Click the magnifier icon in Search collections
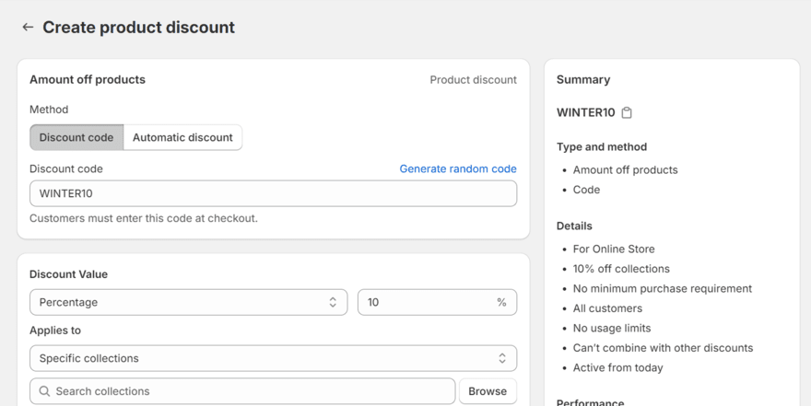Screen dimensions: 811x406 [44, 391]
